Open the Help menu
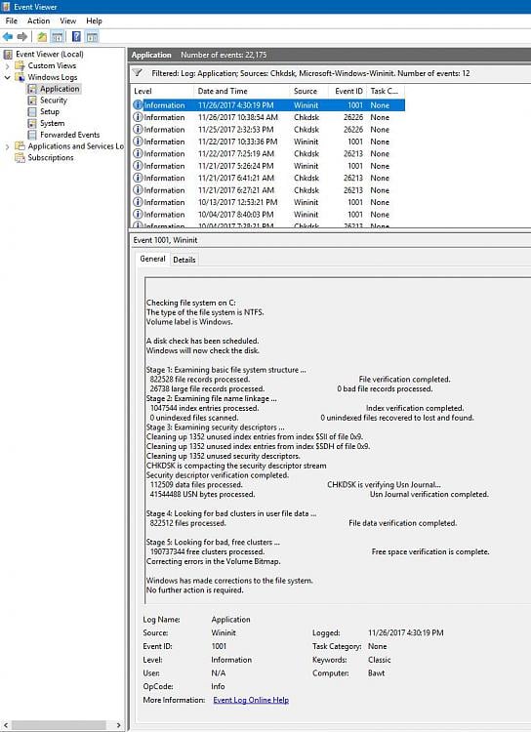 coord(94,21)
